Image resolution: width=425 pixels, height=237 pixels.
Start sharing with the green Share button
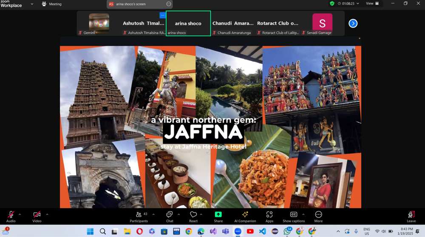pos(218,216)
